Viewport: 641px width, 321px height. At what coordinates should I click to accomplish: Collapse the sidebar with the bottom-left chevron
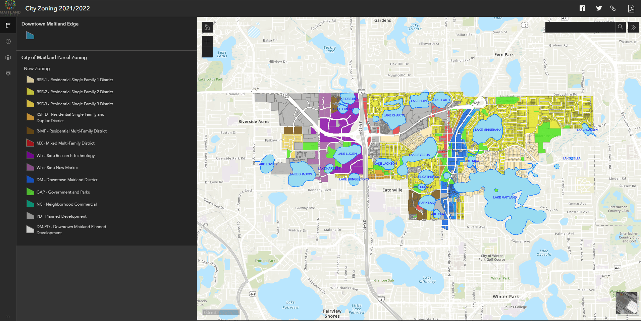click(8, 317)
